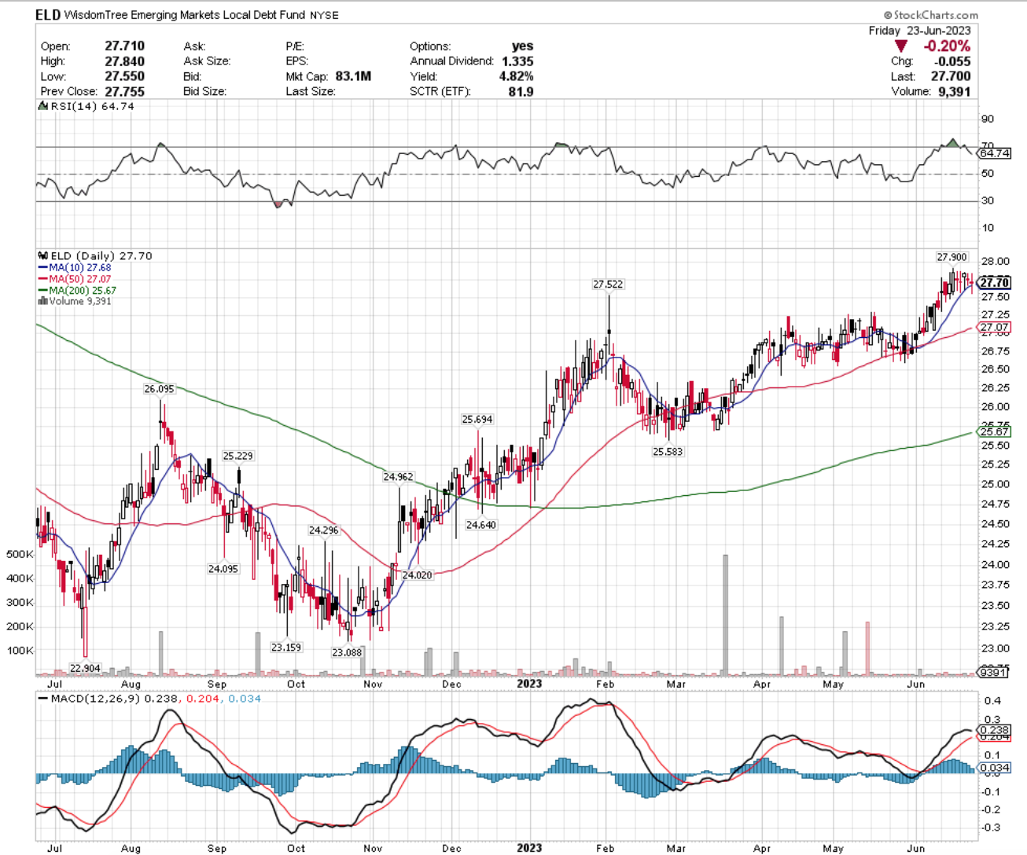Click the 24.020 price annotation
Image resolution: width=1027 pixels, height=855 pixels.
coord(417,575)
